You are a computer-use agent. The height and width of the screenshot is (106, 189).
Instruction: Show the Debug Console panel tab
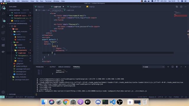[x=64, y=67]
